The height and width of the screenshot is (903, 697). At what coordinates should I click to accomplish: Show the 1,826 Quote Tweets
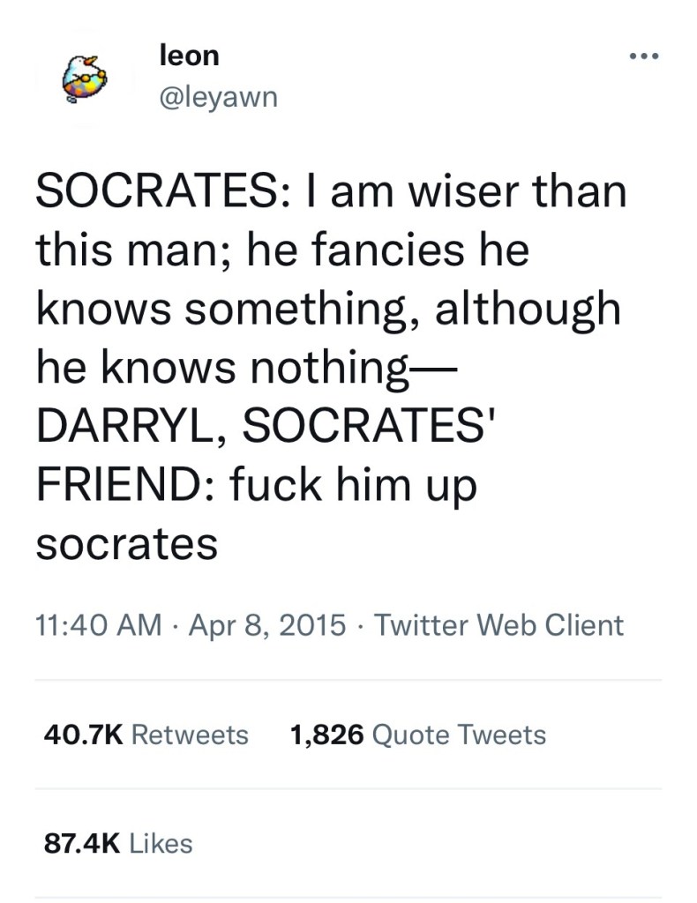coord(417,735)
